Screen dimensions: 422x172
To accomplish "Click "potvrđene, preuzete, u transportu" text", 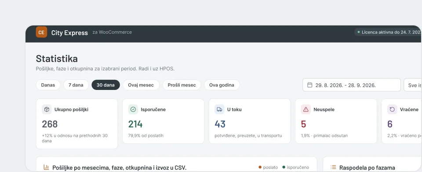I will point(248,136).
